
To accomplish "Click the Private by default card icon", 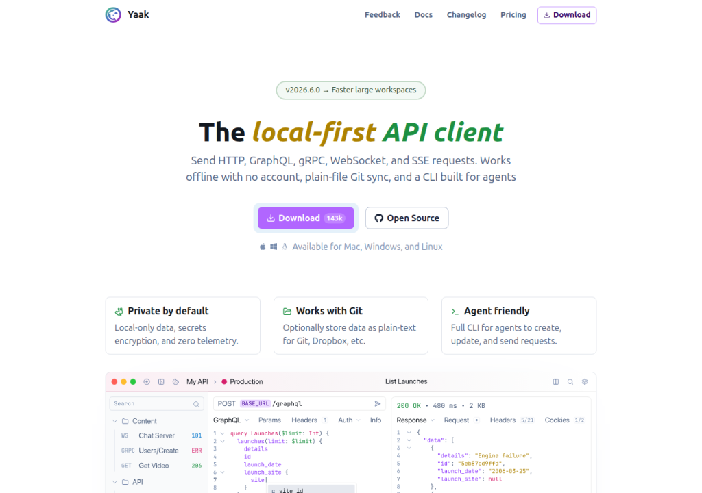I will (119, 312).
